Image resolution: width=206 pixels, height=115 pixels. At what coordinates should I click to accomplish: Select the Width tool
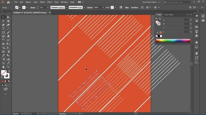coord(3,44)
